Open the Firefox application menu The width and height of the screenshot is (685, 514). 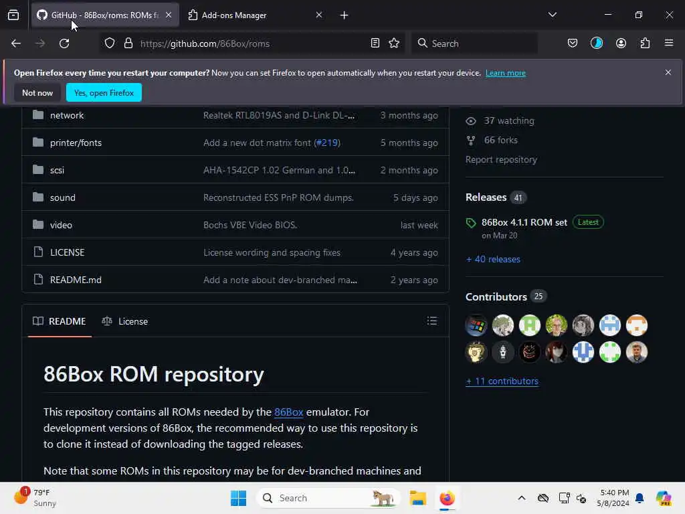pos(668,44)
